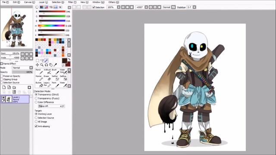Choose the Paint brush tool
This screenshot has width=276, height=155.
(x=55, y=84)
